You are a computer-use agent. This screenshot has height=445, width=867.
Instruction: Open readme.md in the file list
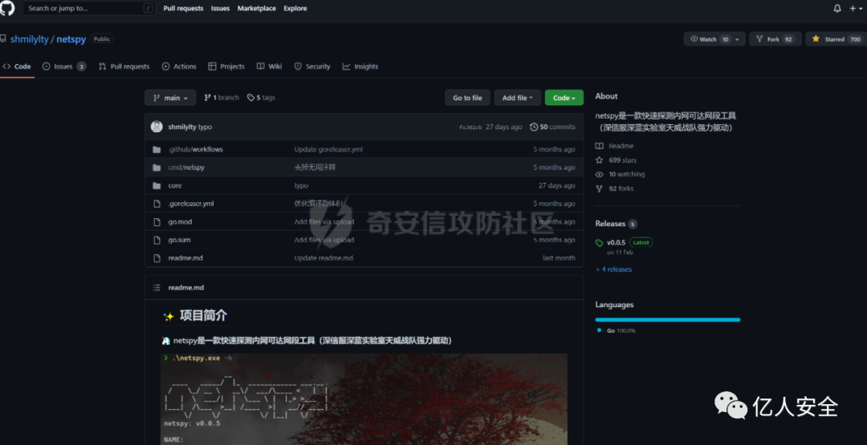pos(184,258)
